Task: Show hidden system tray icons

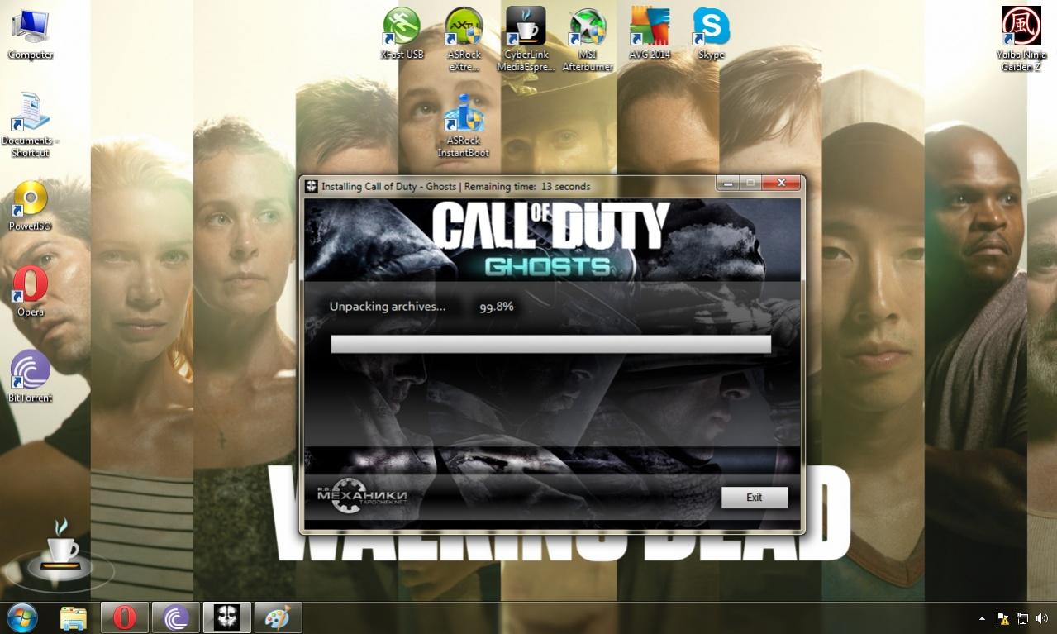Action: click(x=982, y=618)
